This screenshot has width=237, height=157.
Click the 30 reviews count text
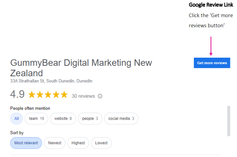pos(83,96)
